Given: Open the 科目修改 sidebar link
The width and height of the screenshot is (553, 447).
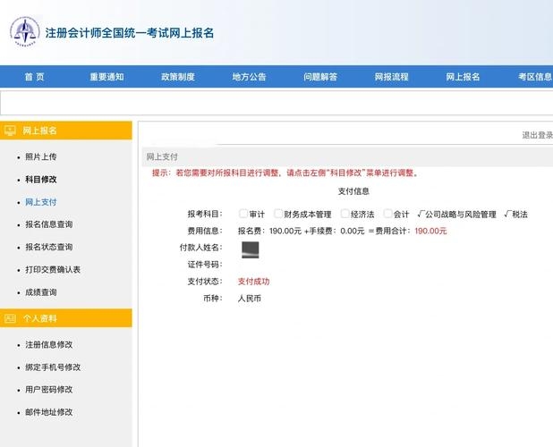Looking at the screenshot, I should point(41,180).
